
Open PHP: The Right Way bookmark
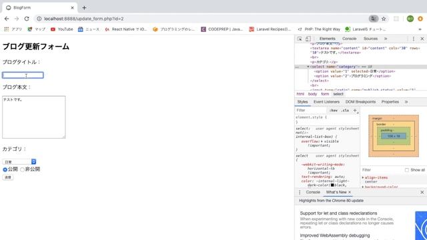point(319,29)
